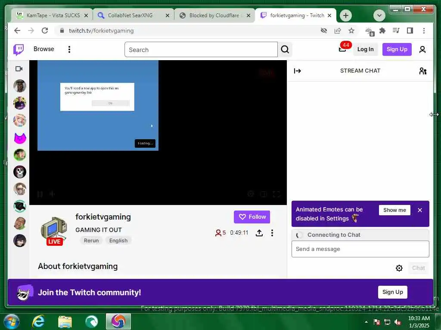The width and height of the screenshot is (441, 330).
Task: Click the crossed-out eye tracking icon in address bar
Action: [324, 31]
